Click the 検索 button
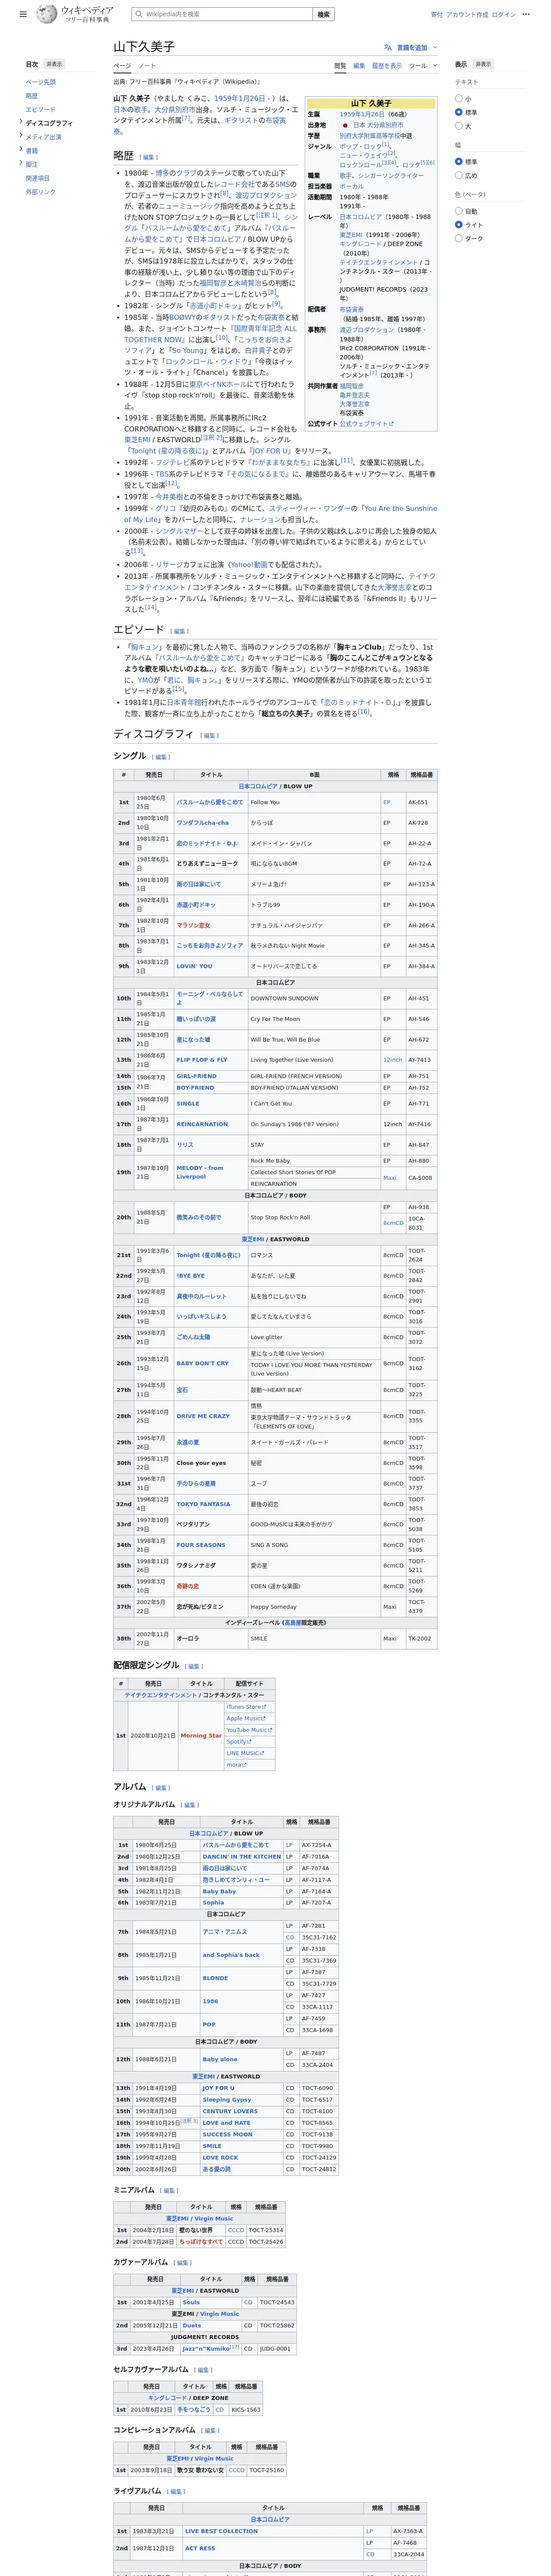This screenshot has width=551, height=2576. (323, 14)
